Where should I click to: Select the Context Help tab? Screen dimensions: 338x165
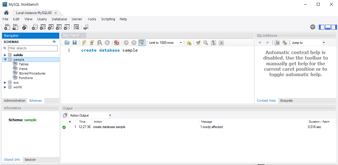(266, 101)
